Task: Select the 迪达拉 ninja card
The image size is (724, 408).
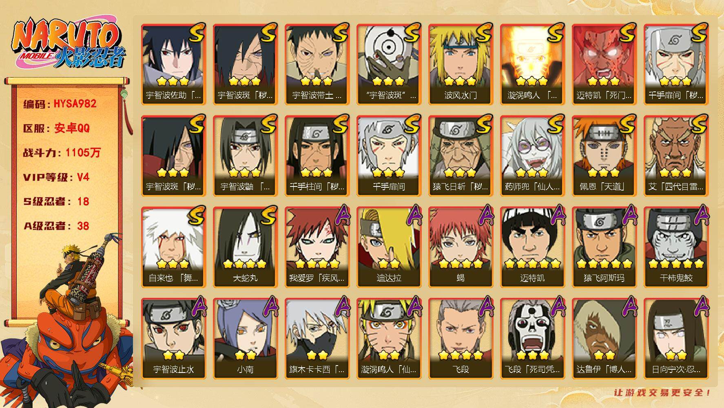Action: [389, 247]
